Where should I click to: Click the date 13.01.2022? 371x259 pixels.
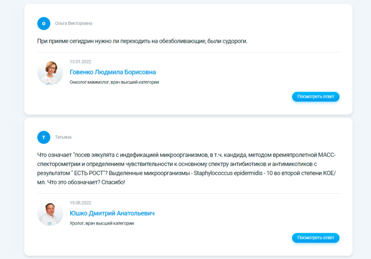point(80,62)
